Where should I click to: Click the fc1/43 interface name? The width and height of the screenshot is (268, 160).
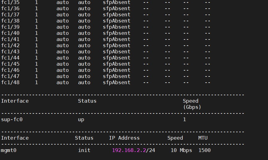[x=10, y=51]
